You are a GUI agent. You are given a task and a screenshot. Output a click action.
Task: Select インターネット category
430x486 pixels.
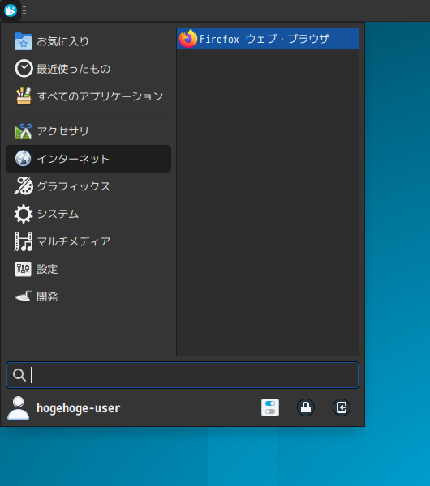coord(88,159)
